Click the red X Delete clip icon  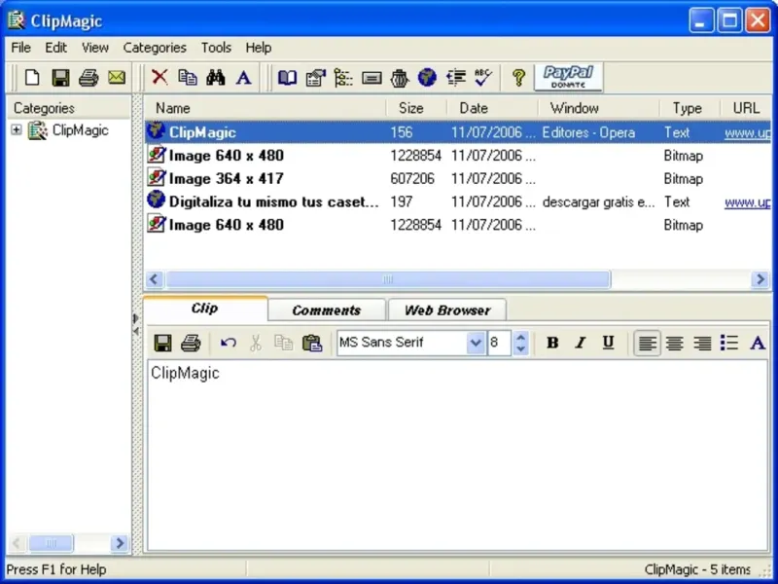[159, 77]
